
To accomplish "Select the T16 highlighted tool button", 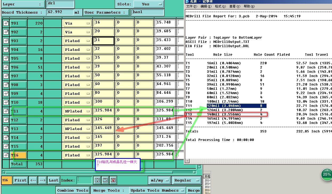I will 18,155.
